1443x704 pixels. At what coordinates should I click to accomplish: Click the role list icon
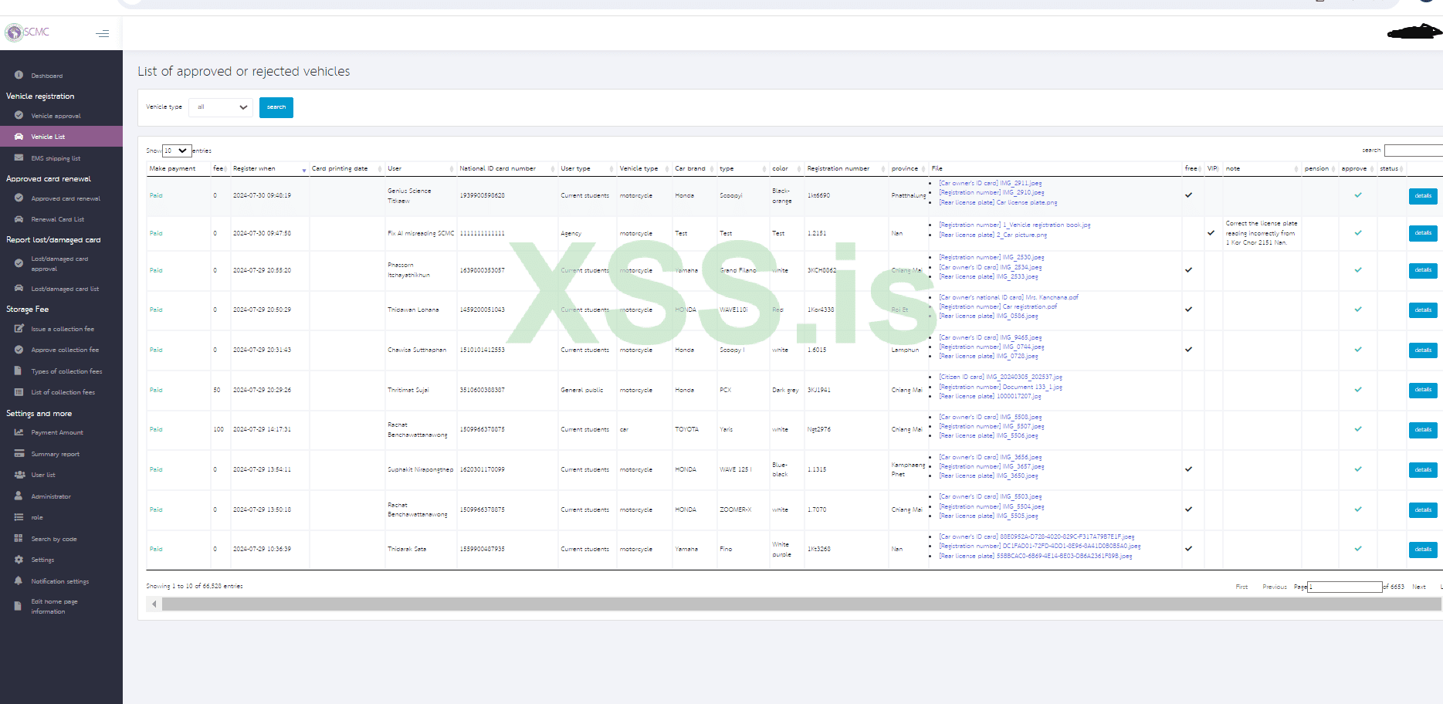pyautogui.click(x=19, y=516)
